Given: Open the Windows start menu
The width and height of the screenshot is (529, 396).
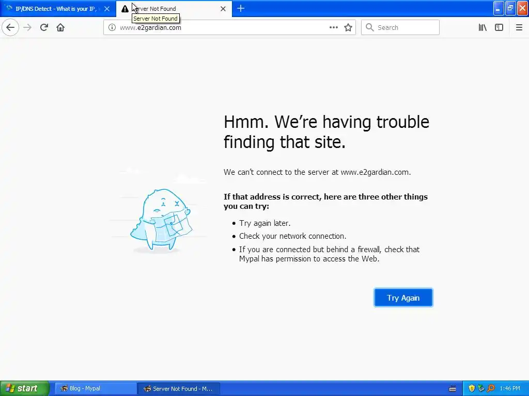Looking at the screenshot, I should pyautogui.click(x=24, y=388).
